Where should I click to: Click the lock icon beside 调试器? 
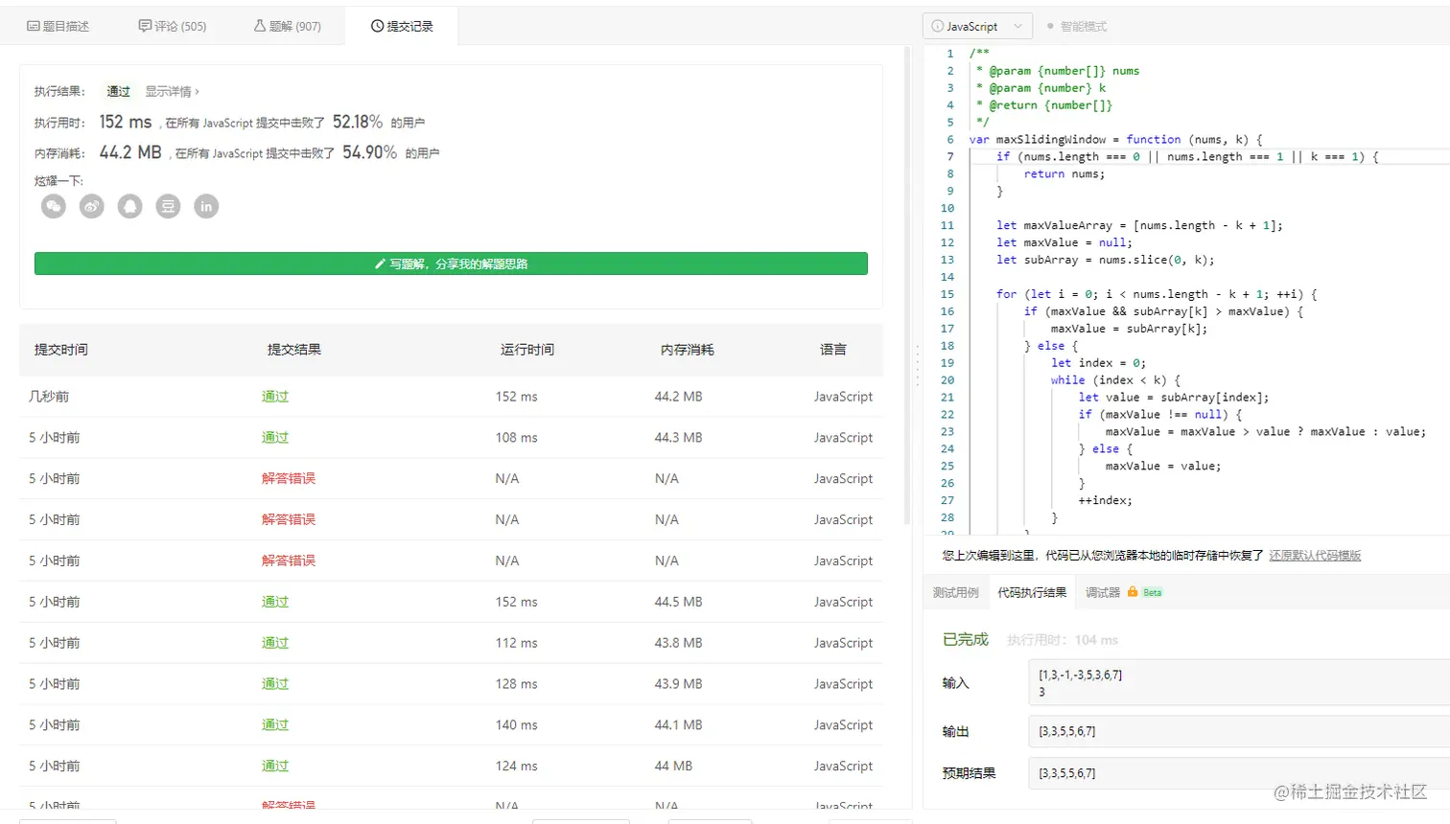click(x=1133, y=592)
